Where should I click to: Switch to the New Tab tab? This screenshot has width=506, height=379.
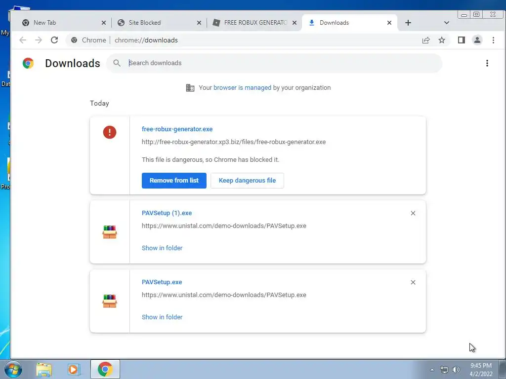(x=61, y=23)
